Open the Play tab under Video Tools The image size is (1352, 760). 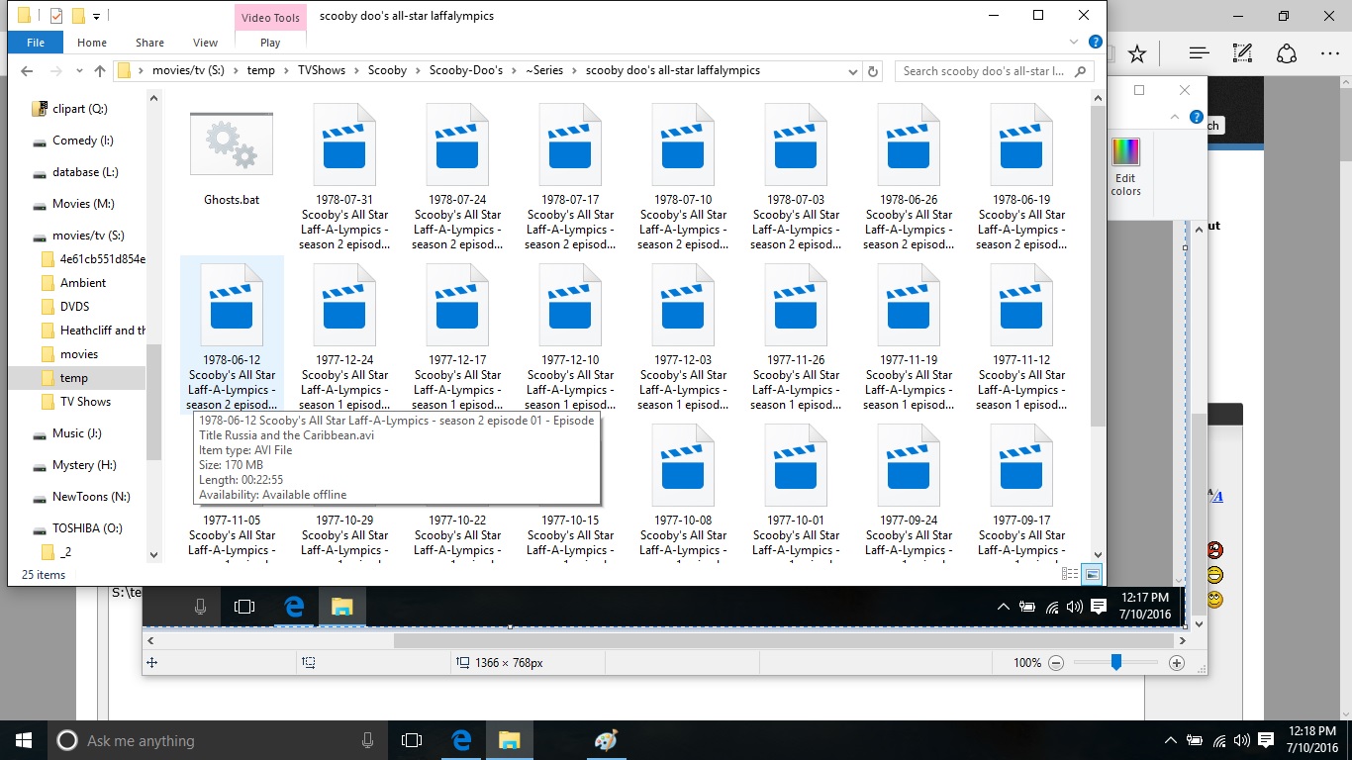point(270,43)
